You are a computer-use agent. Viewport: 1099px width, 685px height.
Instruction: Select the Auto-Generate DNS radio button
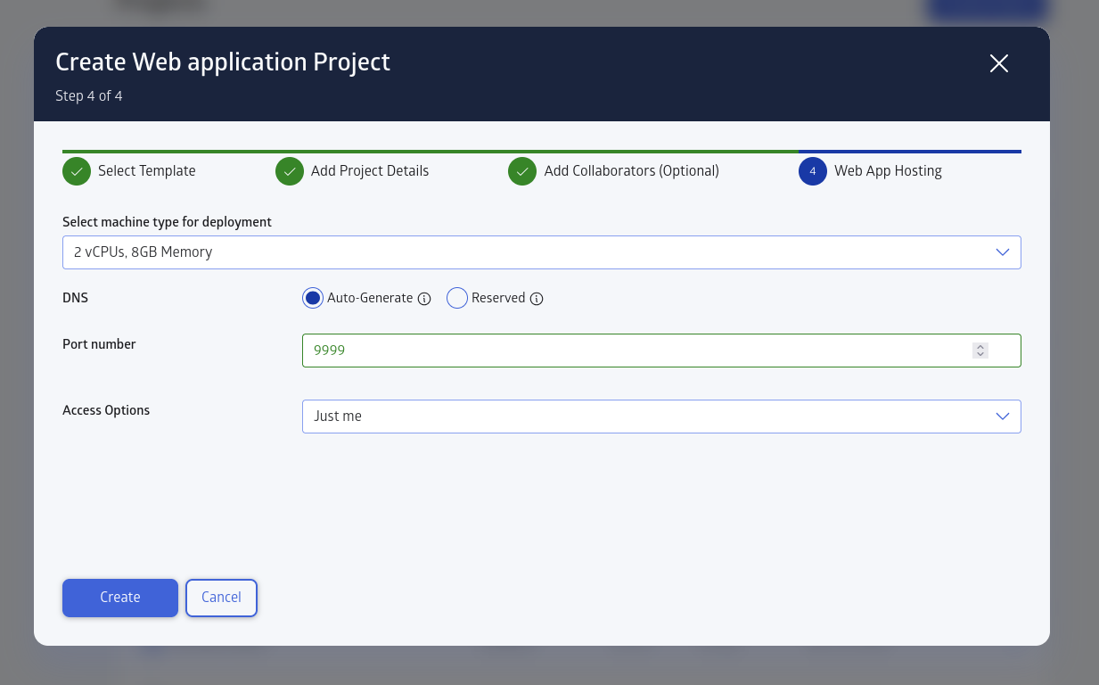click(313, 298)
